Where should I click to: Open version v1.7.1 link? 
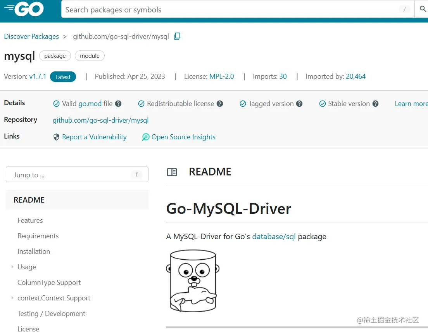click(38, 76)
